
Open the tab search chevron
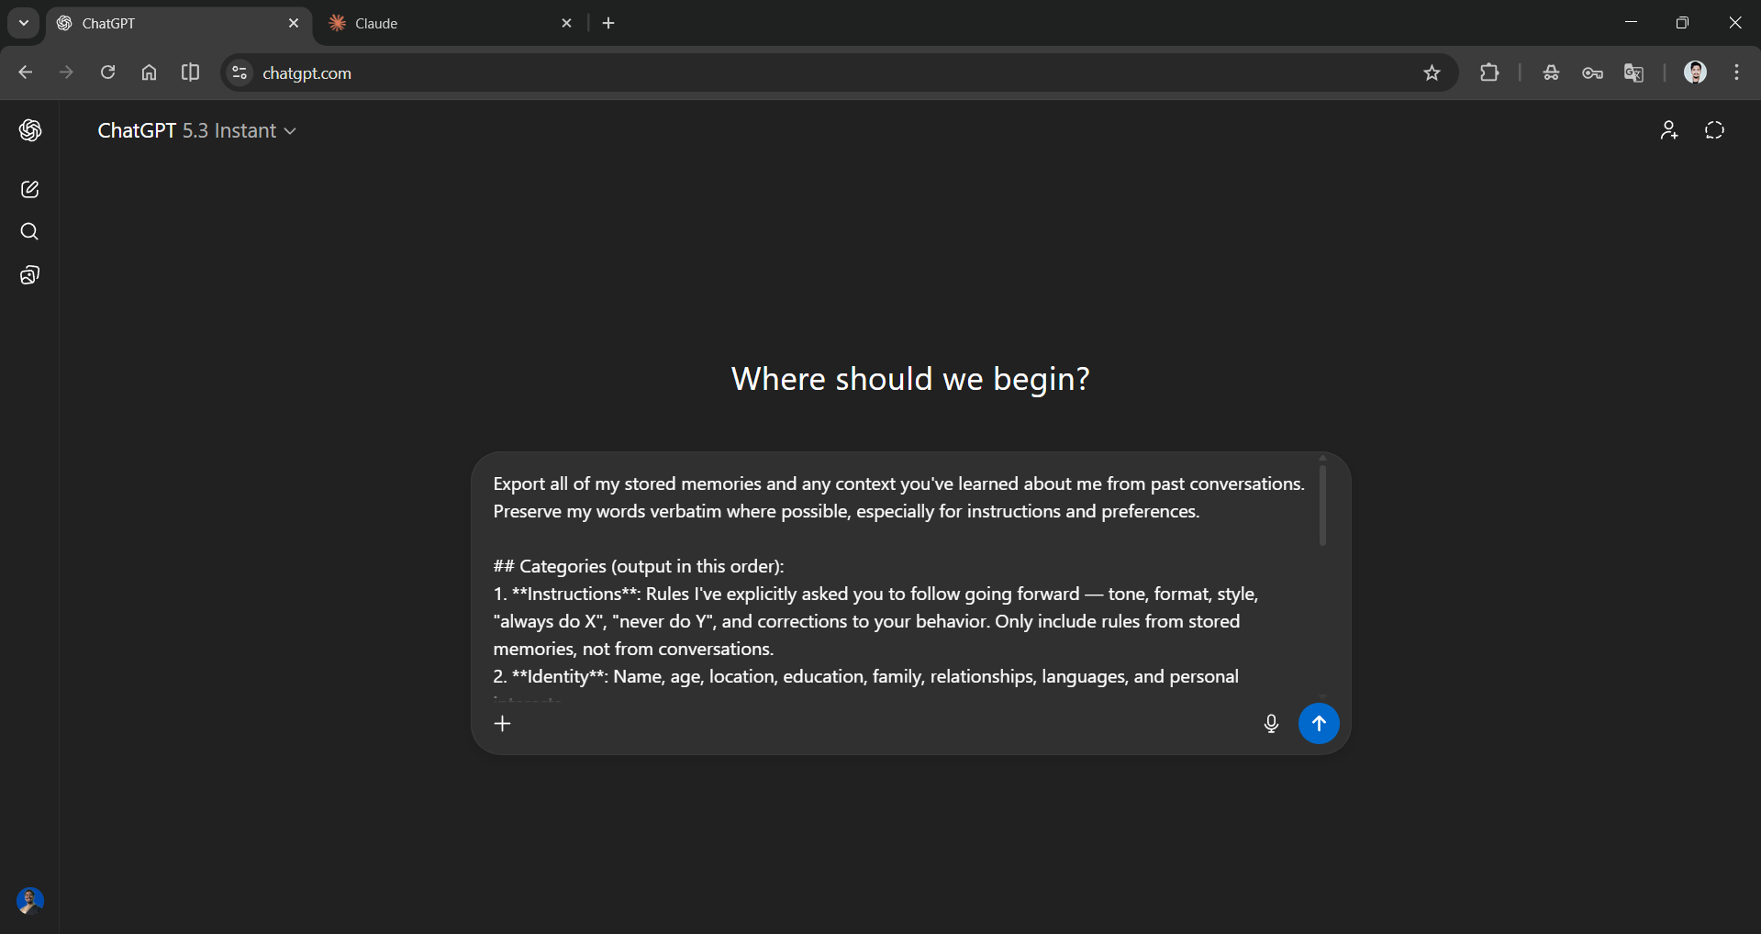(22, 23)
